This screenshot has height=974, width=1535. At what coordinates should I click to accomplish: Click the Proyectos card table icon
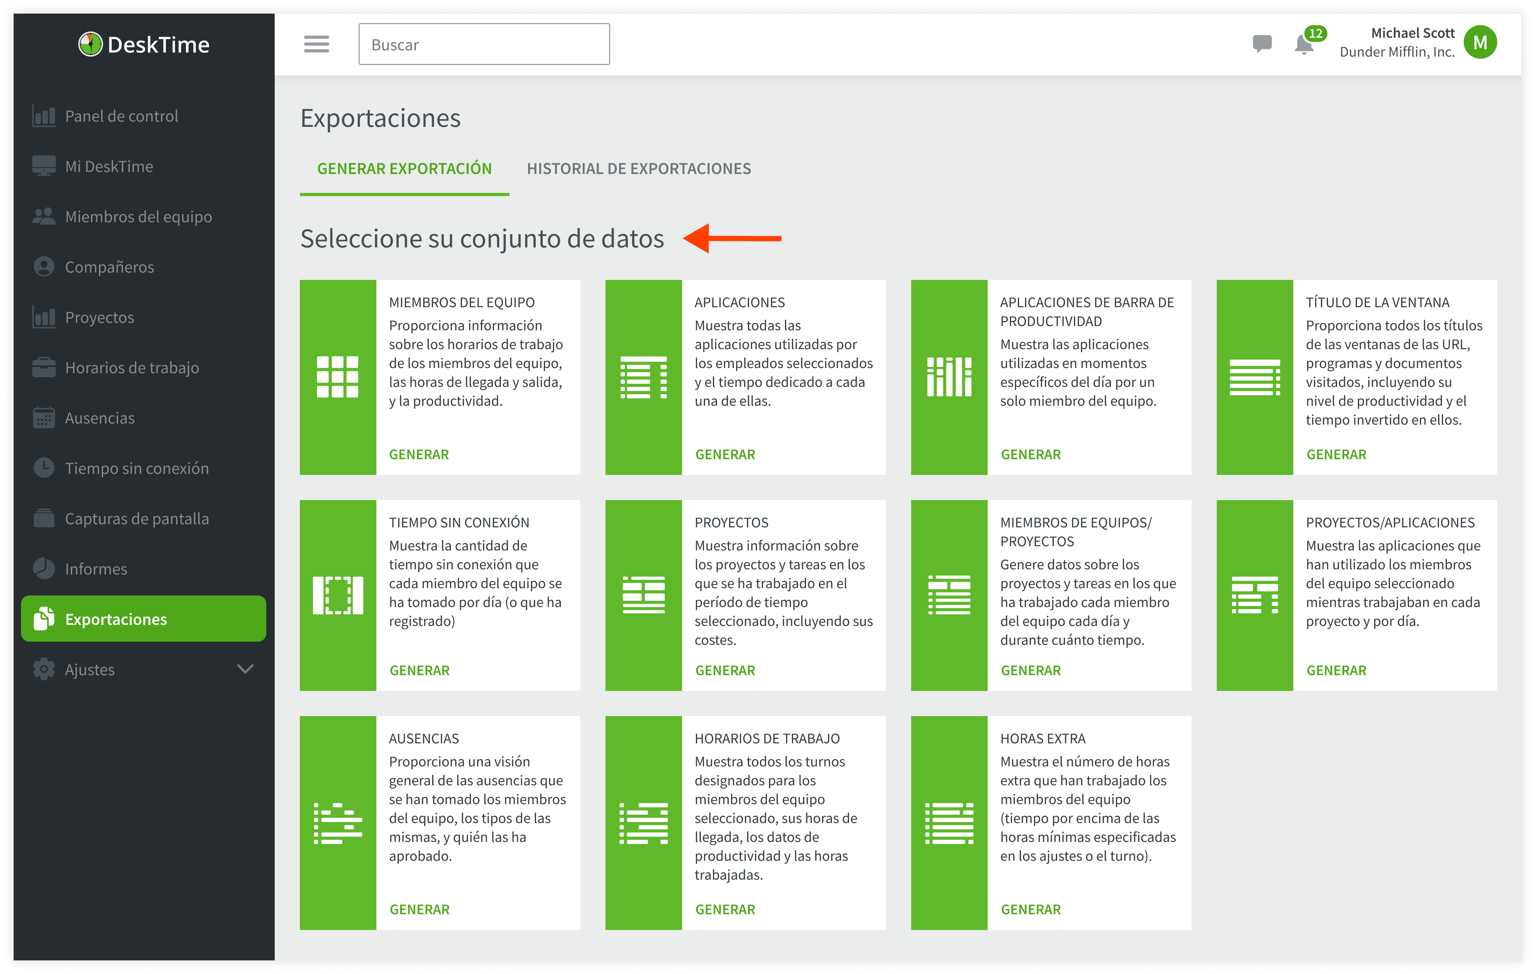644,596
